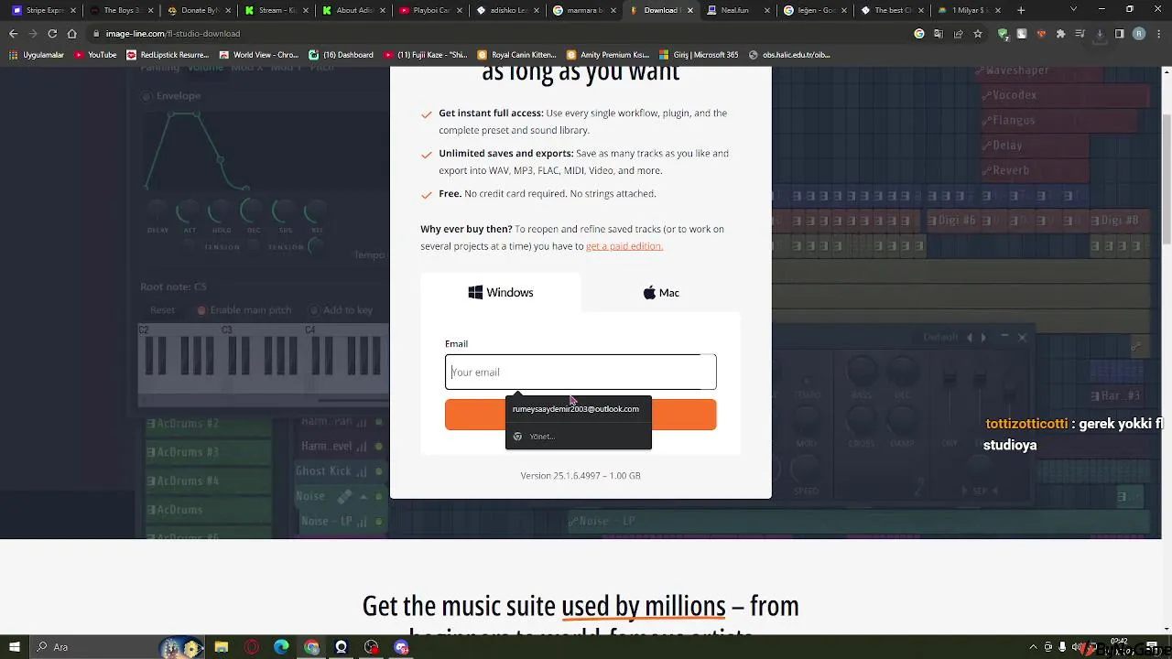Open the green shield extension icon
The image size is (1172, 659).
[x=1004, y=34]
